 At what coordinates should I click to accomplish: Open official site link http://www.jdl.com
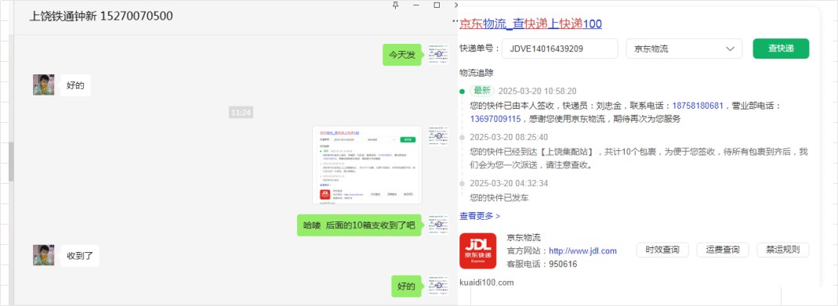(583, 250)
